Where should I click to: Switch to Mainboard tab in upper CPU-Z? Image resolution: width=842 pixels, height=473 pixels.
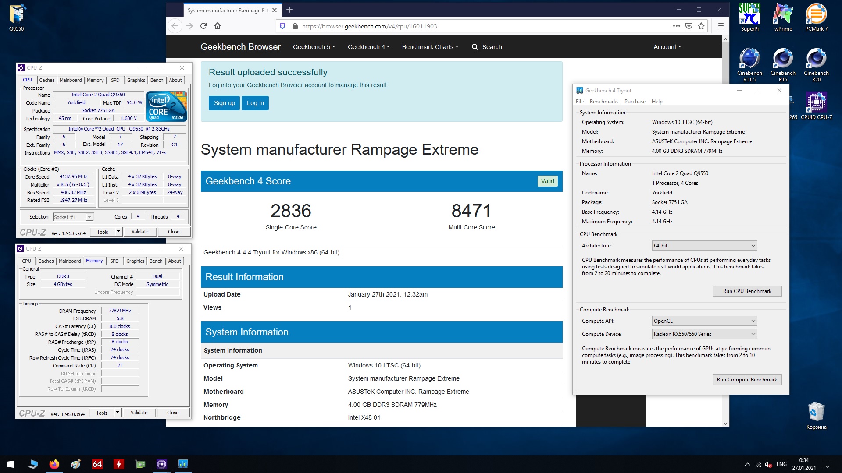[71, 80]
